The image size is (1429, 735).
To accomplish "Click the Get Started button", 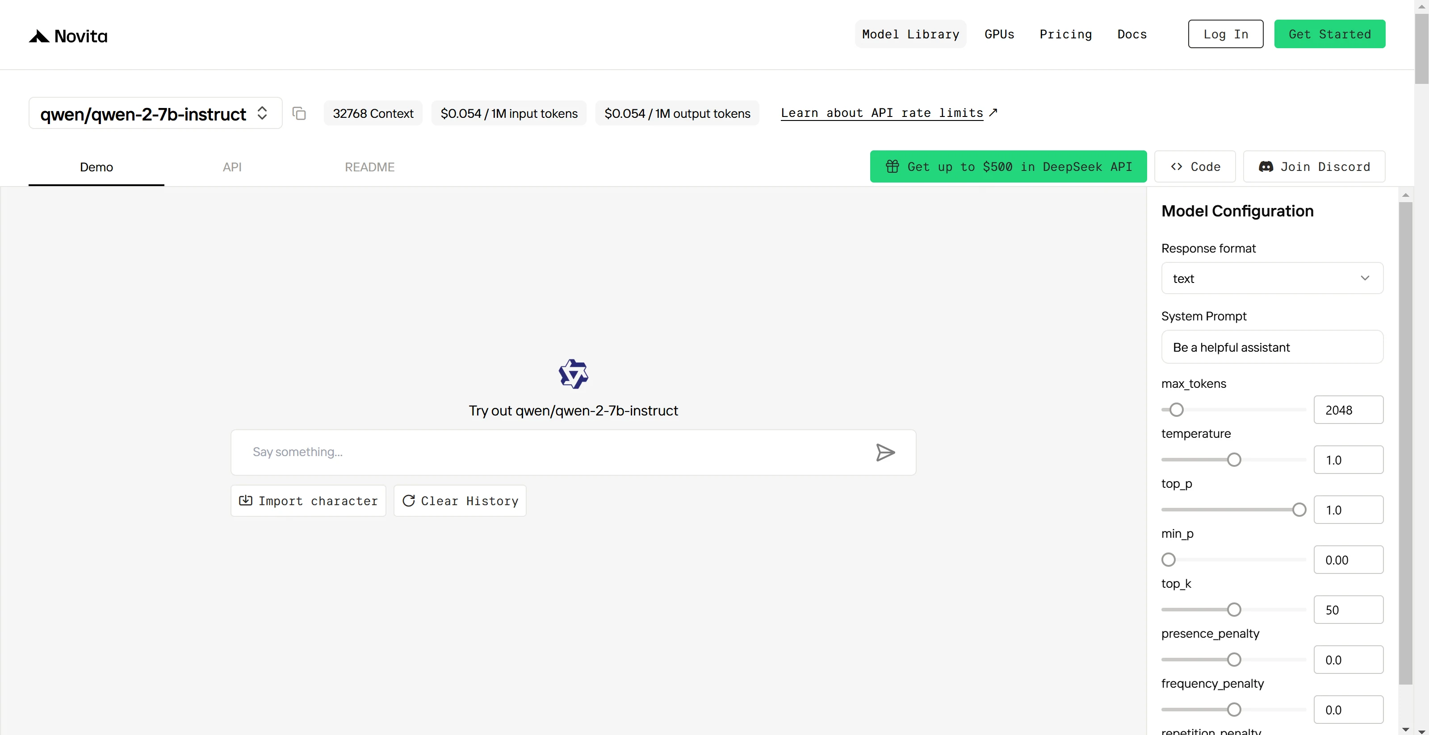I will click(1329, 34).
